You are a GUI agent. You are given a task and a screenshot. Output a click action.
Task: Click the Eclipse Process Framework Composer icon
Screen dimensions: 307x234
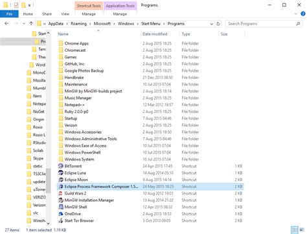tap(61, 186)
